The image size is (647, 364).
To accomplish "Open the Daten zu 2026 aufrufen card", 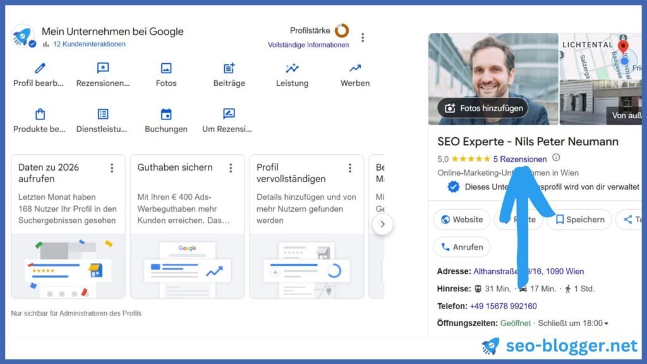I will (x=68, y=227).
